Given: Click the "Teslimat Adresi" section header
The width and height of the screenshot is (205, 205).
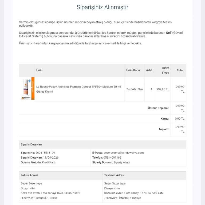Looking at the screenshot, I should [x=114, y=175].
